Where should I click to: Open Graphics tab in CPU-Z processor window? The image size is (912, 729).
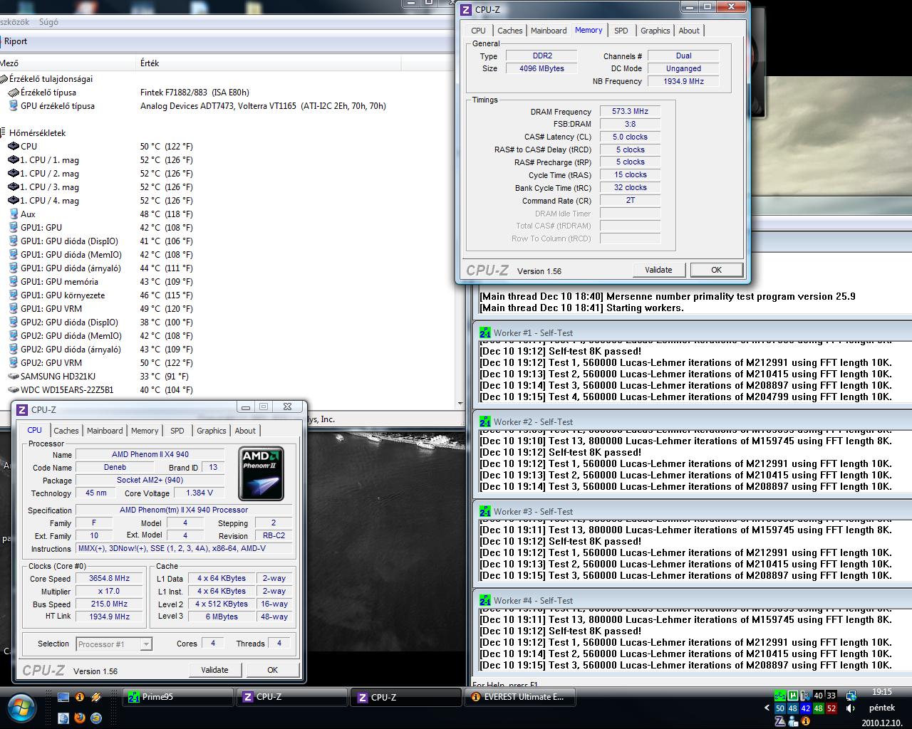[x=211, y=431]
